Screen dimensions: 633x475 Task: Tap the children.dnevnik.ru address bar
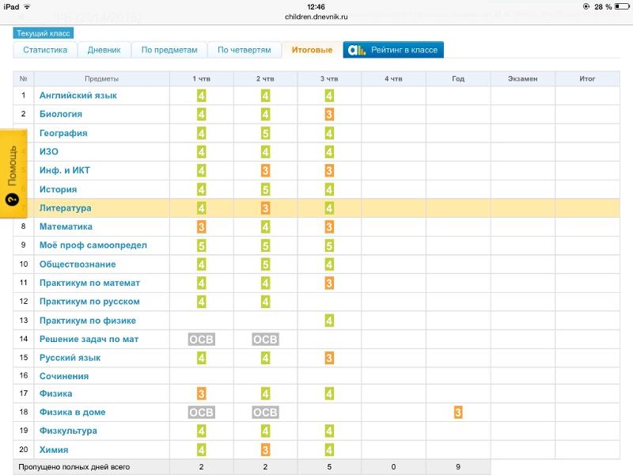pos(316,17)
